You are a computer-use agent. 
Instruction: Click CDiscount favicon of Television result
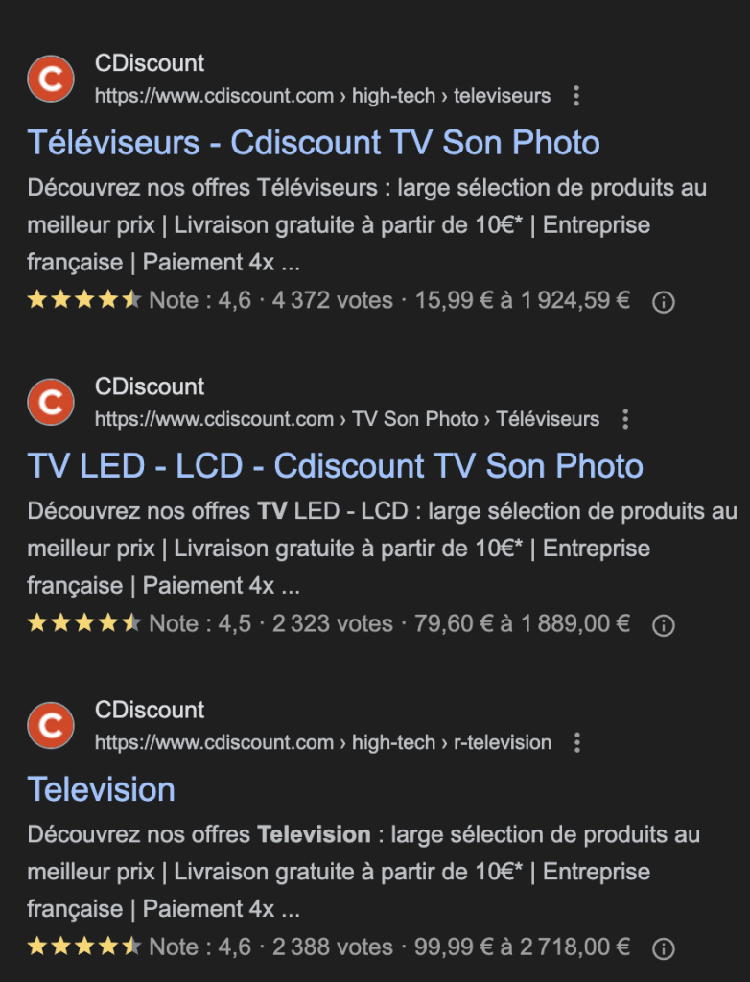[x=51, y=726]
